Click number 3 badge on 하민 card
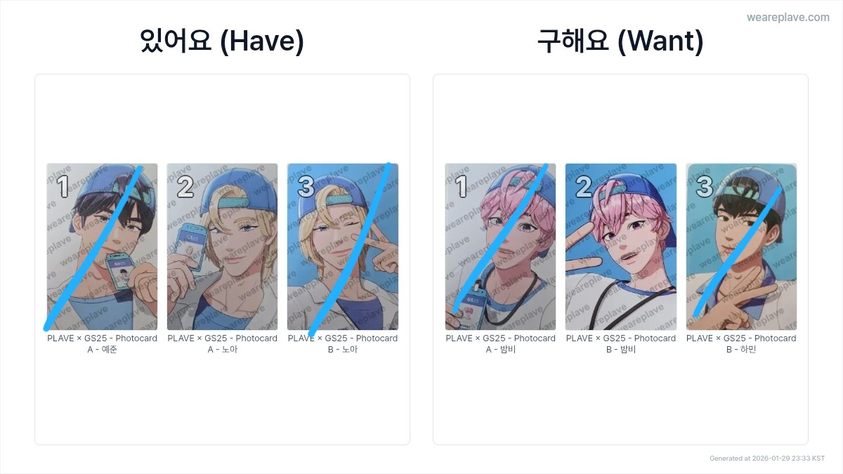Image resolution: width=843 pixels, height=474 pixels. 704,187
